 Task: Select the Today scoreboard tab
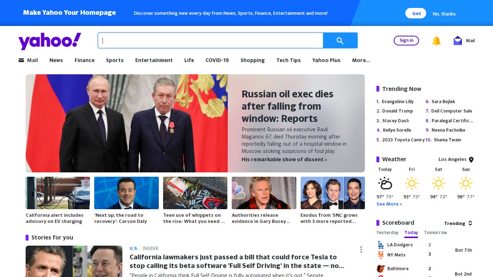tap(411, 233)
